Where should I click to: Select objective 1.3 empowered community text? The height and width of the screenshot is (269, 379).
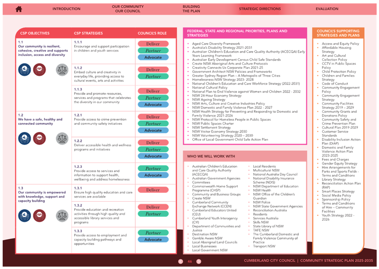coord(42,196)
